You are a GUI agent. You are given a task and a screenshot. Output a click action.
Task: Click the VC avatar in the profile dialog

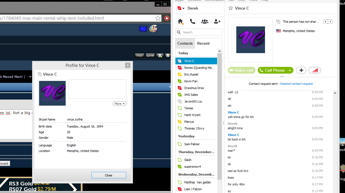(x=52, y=93)
